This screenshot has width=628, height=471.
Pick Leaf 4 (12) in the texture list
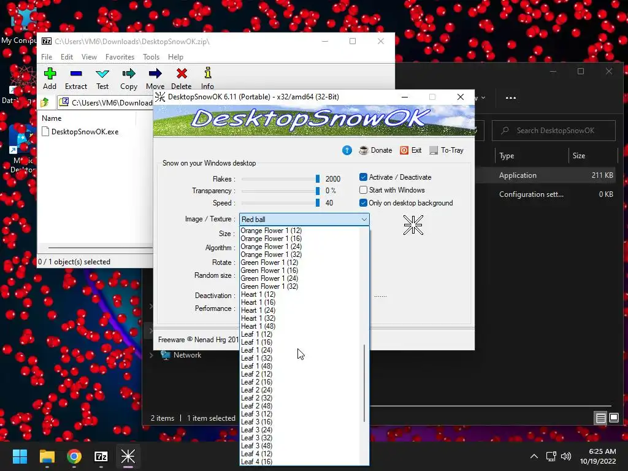tap(256, 454)
